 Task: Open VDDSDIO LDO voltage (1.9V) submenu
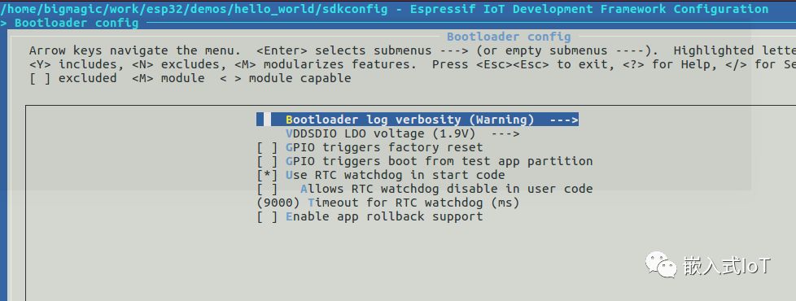tap(403, 133)
